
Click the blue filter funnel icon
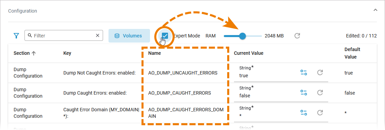16,36
